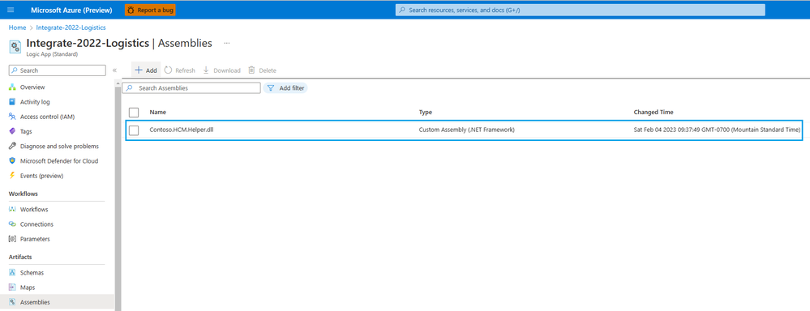Sort by Type column header
810x311 pixels.
tap(425, 112)
